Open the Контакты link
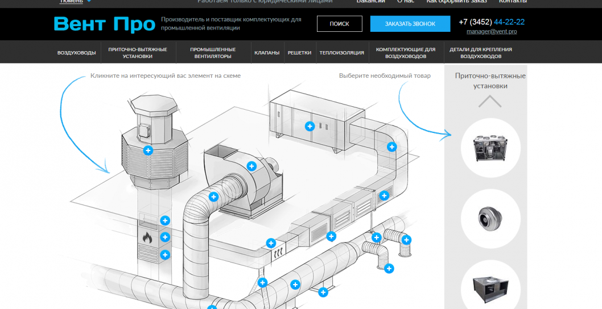The width and height of the screenshot is (602, 309). point(513,2)
